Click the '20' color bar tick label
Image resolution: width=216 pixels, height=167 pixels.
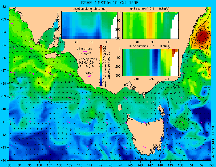[105, 57]
